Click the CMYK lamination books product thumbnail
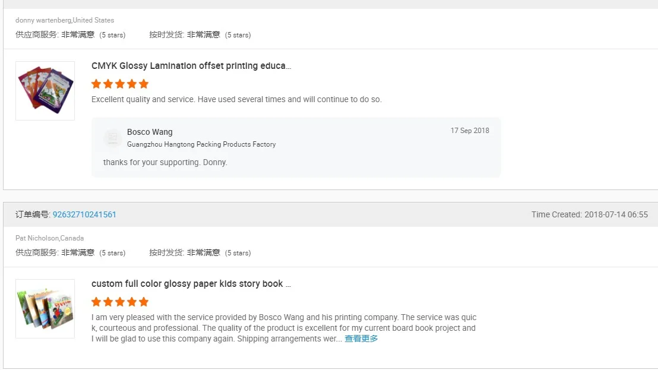Viewport: 658px width, 370px height. [x=45, y=90]
